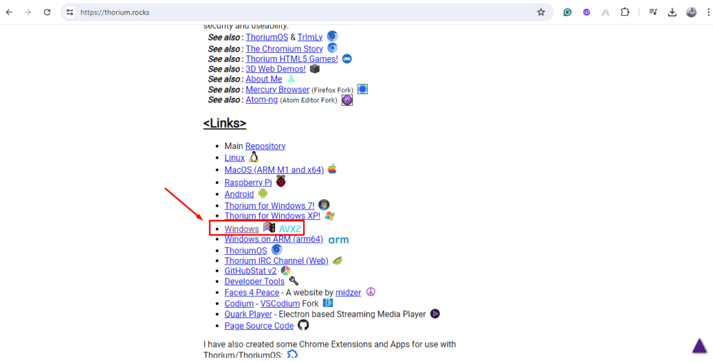Viewport: 713px width, 362px height.
Task: Open the Codium link
Action: pyautogui.click(x=240, y=304)
